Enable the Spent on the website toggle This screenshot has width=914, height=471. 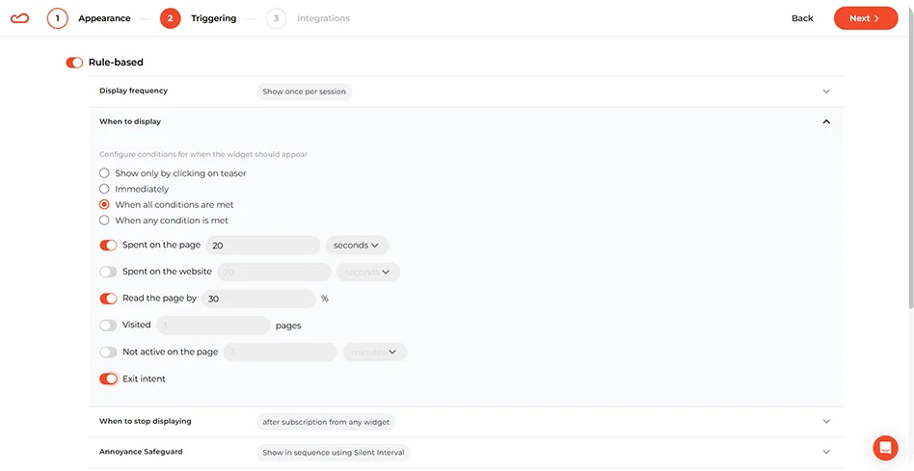click(x=108, y=273)
